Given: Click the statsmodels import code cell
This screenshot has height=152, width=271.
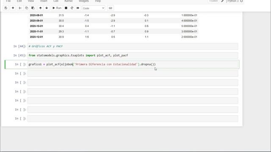Looking at the screenshot, I should click(133, 55).
